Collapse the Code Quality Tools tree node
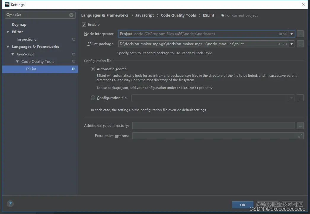The image size is (310, 214). tap(17, 62)
